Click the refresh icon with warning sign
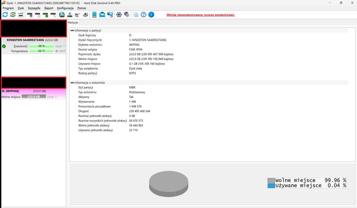Image resolution: width=357 pixels, height=208 pixels. [x=13, y=15]
